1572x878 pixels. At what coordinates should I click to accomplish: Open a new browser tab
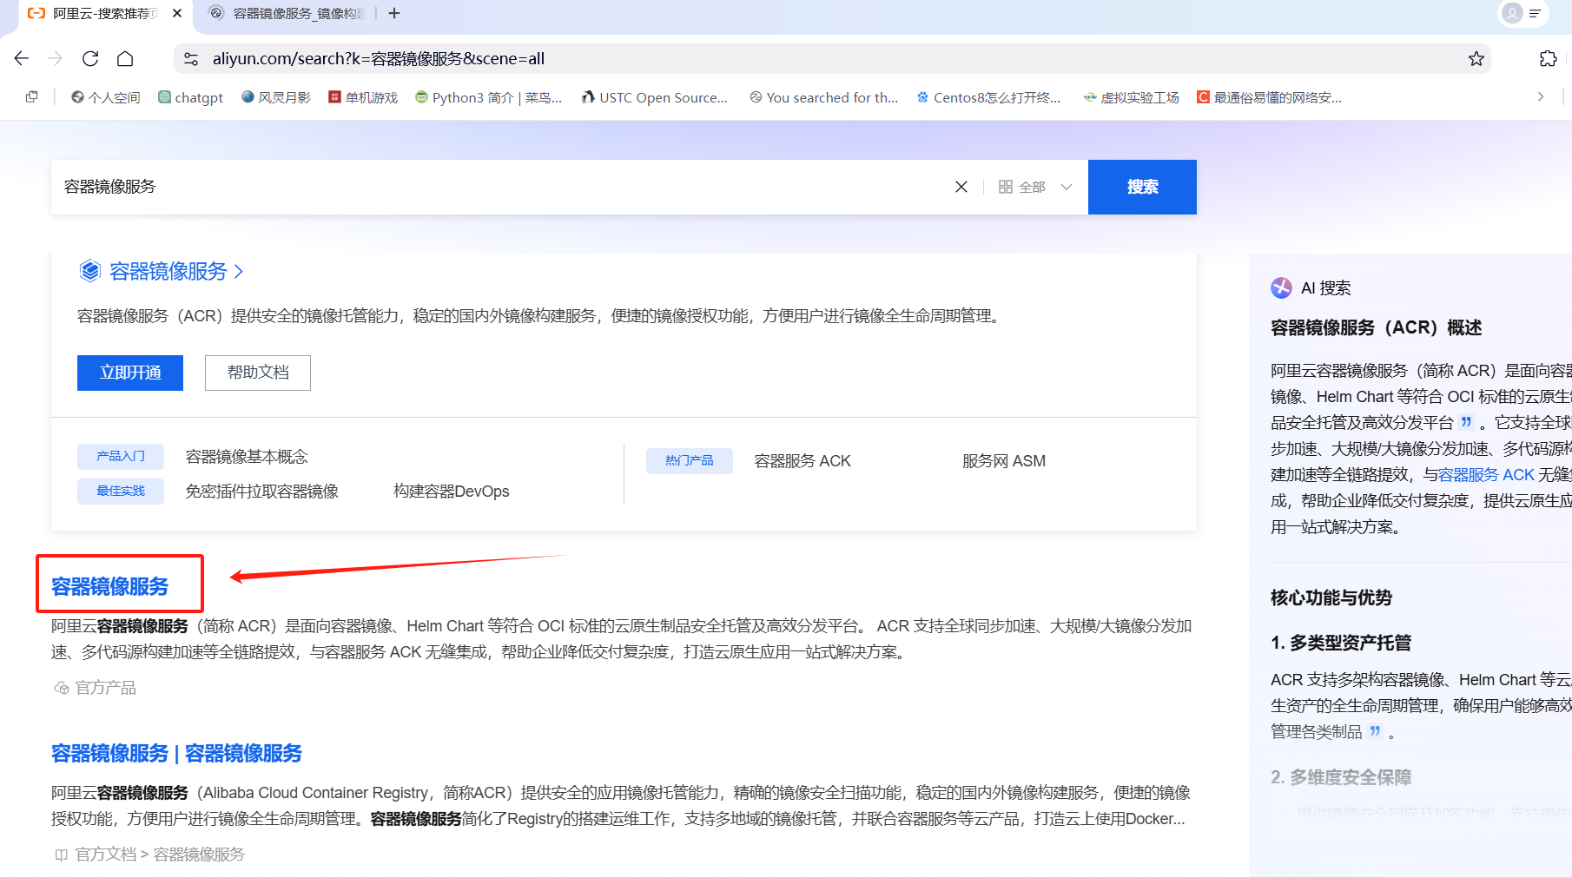click(x=394, y=13)
